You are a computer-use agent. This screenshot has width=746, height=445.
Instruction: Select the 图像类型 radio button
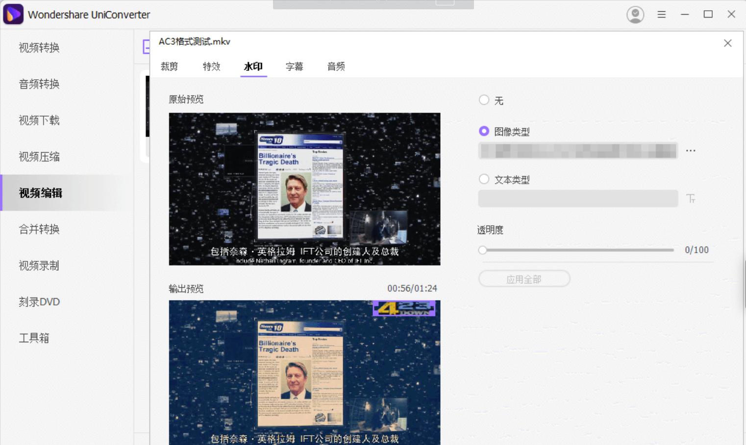pyautogui.click(x=484, y=131)
